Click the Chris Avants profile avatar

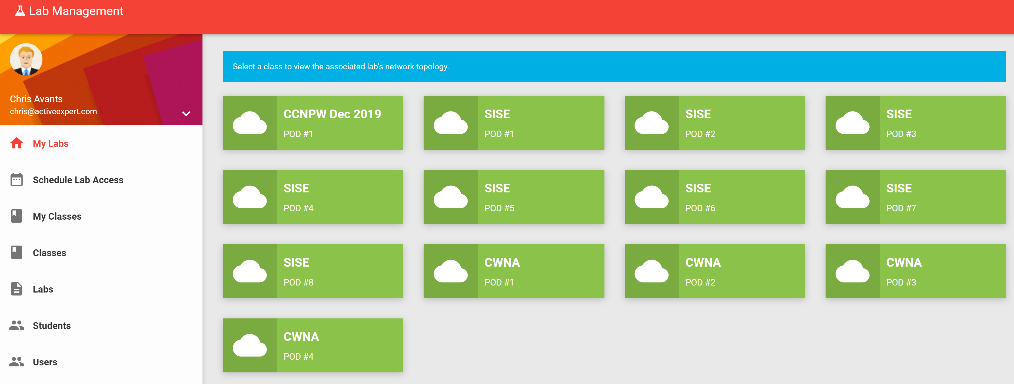click(26, 59)
